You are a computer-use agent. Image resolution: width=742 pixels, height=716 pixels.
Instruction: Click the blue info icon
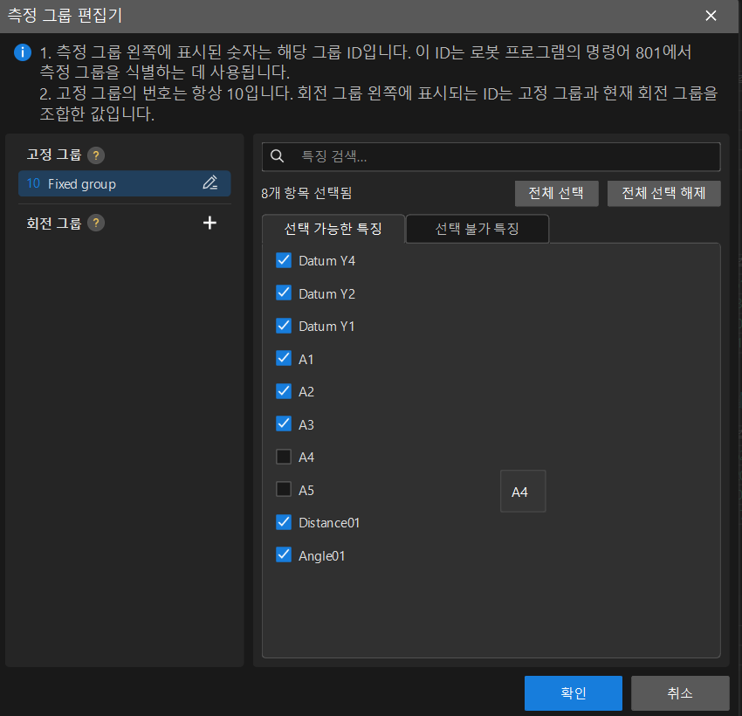[23, 52]
